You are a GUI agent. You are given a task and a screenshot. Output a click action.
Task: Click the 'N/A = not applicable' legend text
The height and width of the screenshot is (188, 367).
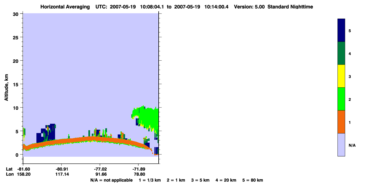(x=111, y=180)
